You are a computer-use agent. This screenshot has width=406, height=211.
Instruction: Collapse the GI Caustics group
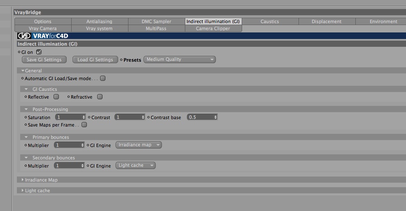[26, 89]
